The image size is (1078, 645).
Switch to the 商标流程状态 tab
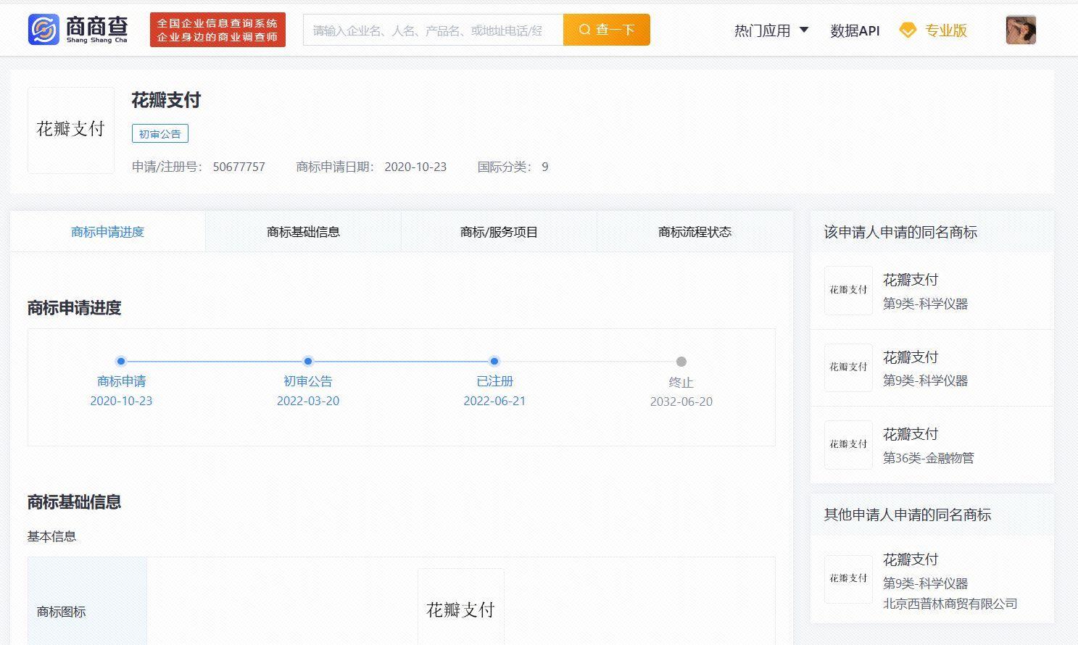695,232
